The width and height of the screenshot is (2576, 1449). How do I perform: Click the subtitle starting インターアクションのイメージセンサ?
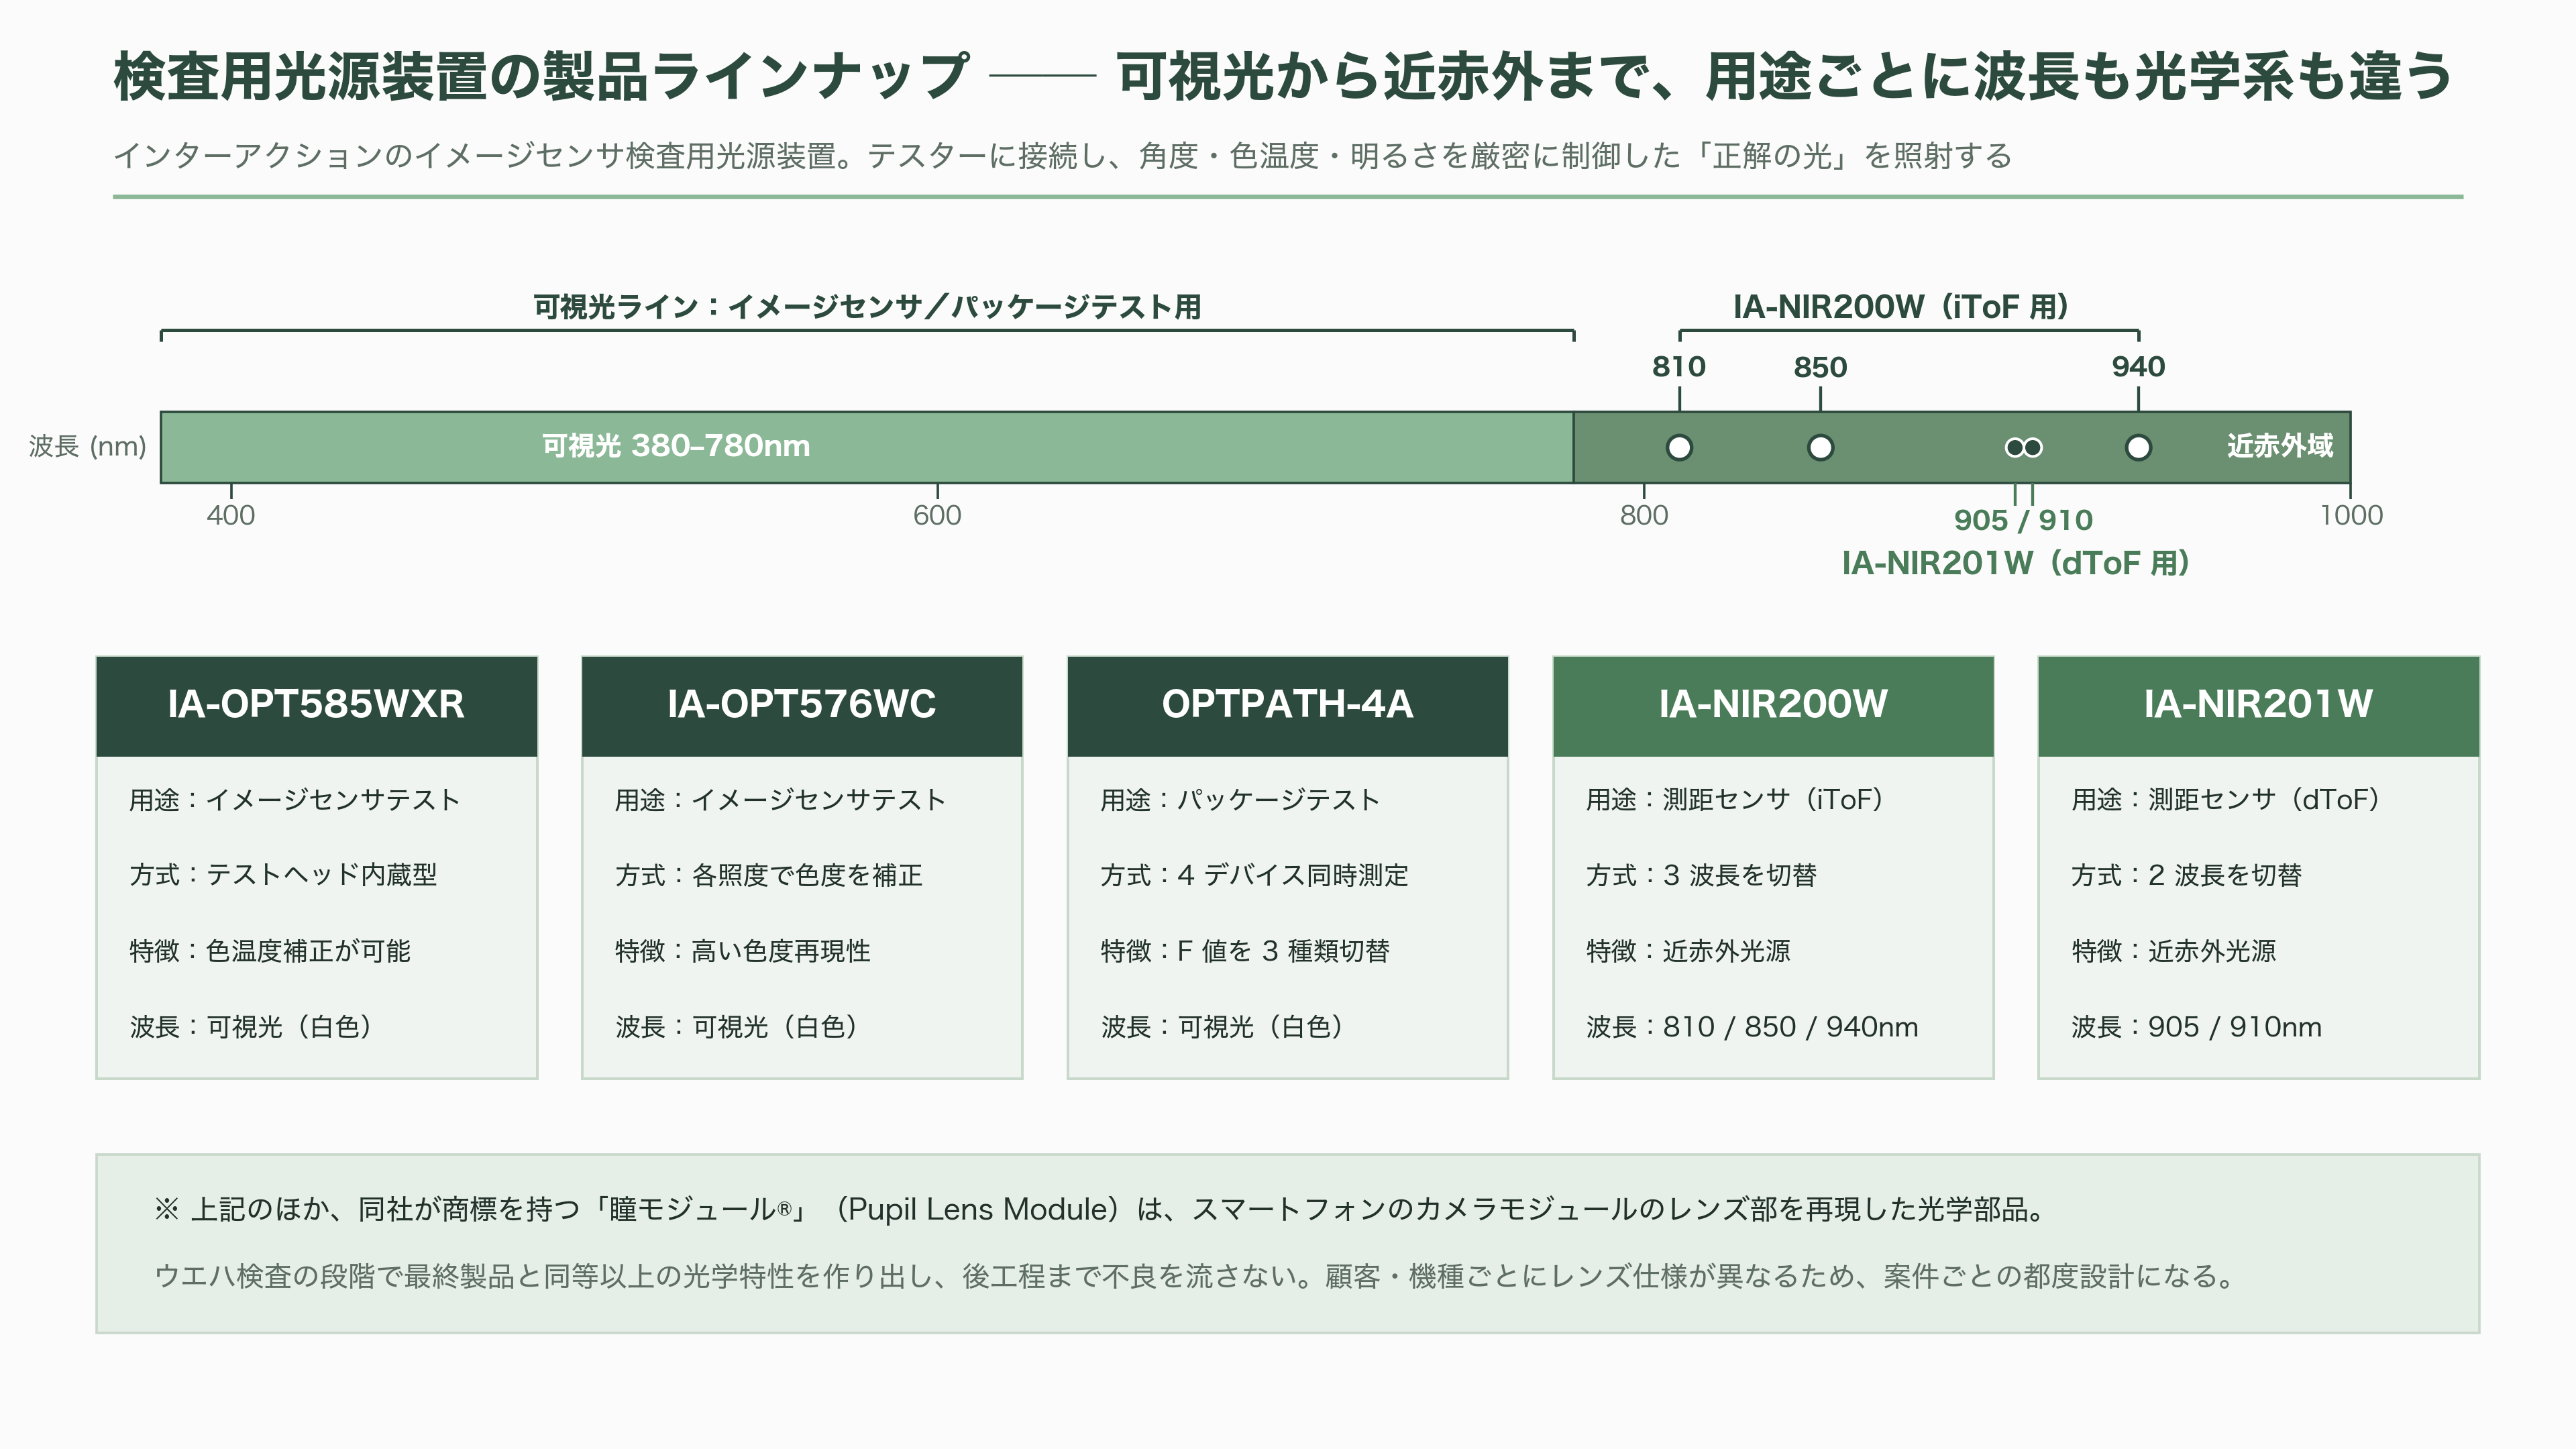[x=1062, y=156]
